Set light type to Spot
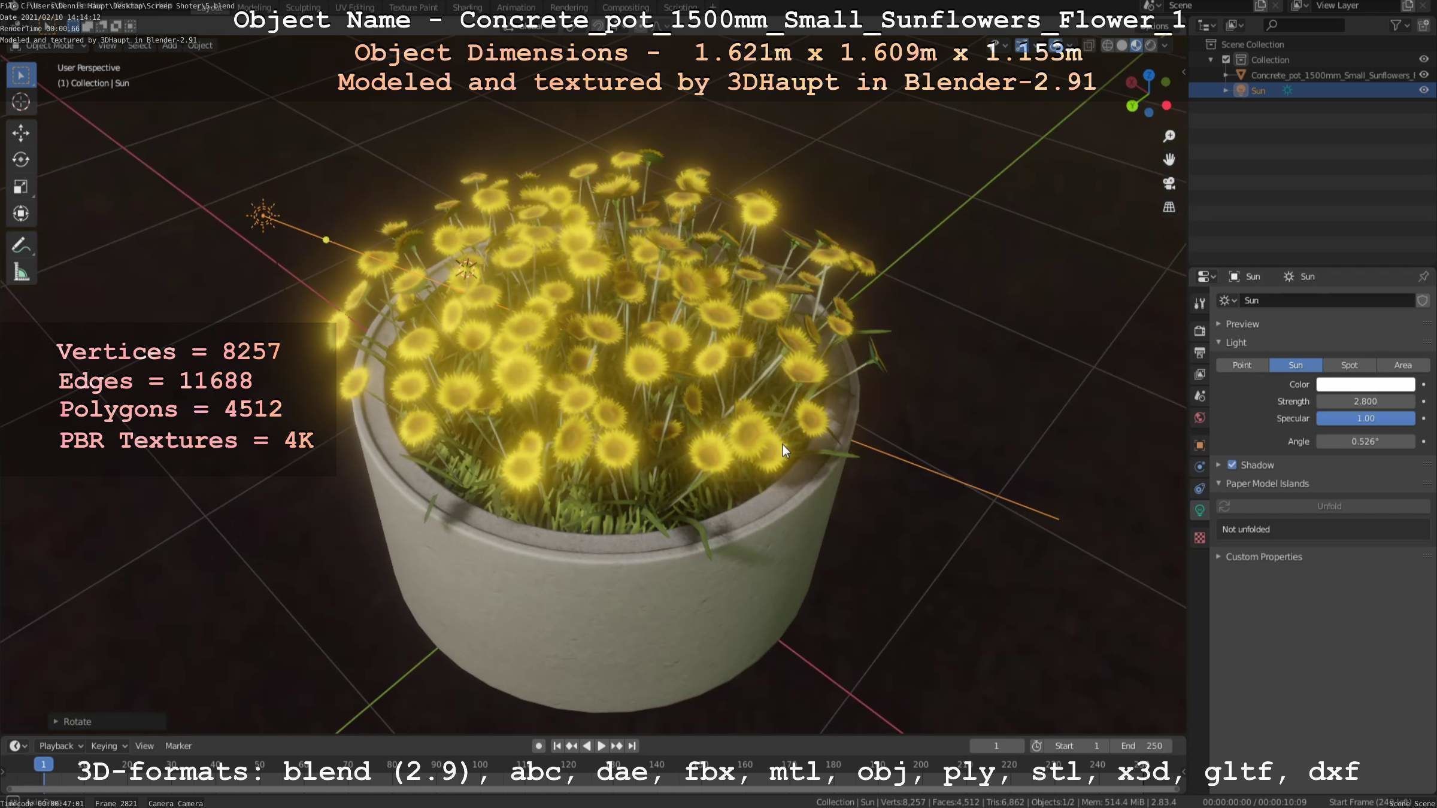 [1349, 365]
